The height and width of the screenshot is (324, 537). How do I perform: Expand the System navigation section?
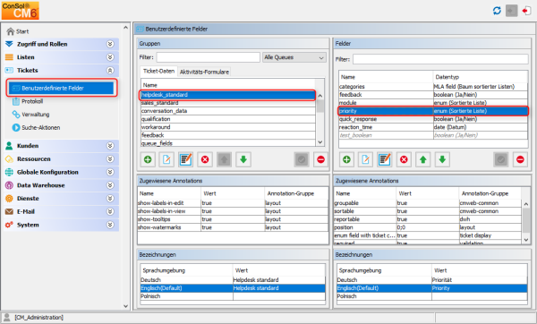click(110, 225)
